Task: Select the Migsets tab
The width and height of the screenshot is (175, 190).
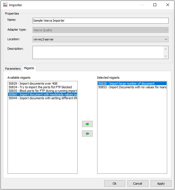Action: pos(29,68)
